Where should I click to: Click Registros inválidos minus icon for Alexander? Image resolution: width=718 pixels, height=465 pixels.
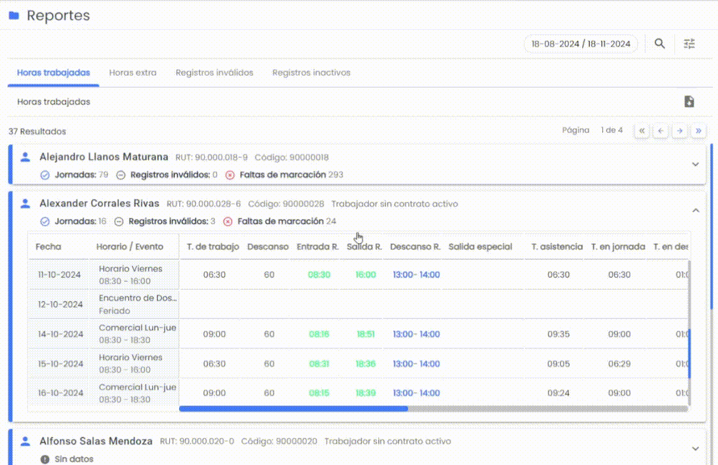(119, 221)
